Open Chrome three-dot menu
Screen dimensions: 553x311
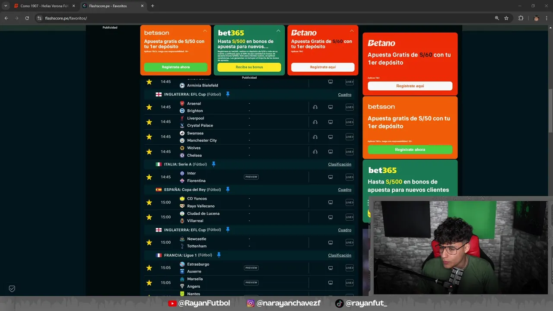click(547, 18)
